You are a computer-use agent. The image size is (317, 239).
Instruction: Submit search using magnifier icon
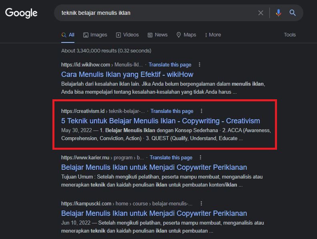tap(293, 13)
